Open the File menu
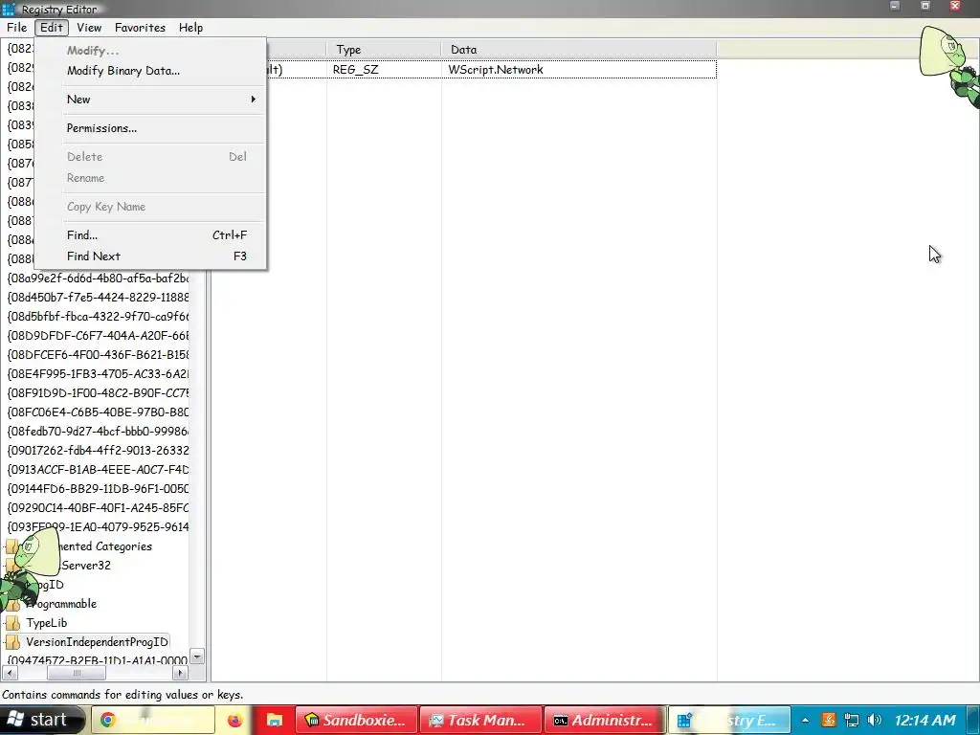This screenshot has height=735, width=980. 17,28
